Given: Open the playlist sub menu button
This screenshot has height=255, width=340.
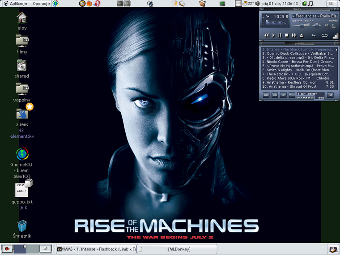Looking at the screenshot, I should (275, 95).
